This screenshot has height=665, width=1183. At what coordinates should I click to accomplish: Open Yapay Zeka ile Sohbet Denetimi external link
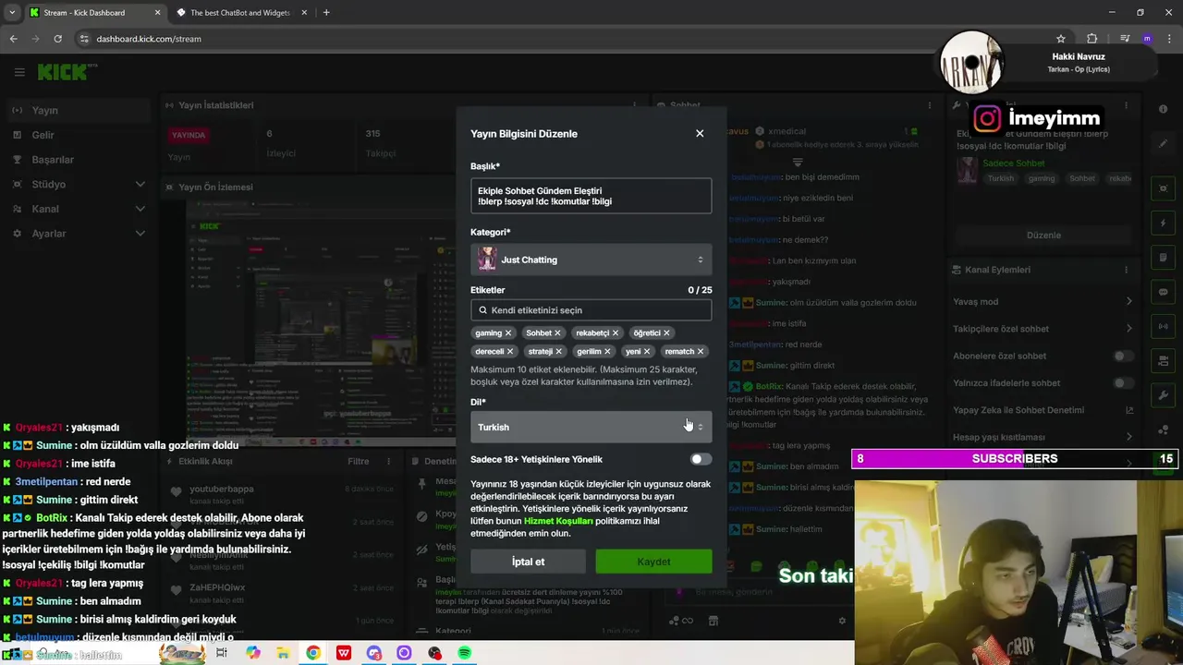coord(1129,410)
